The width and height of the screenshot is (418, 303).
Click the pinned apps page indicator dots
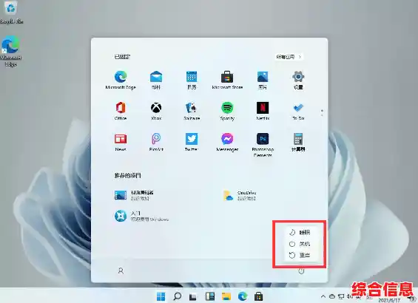point(322,112)
